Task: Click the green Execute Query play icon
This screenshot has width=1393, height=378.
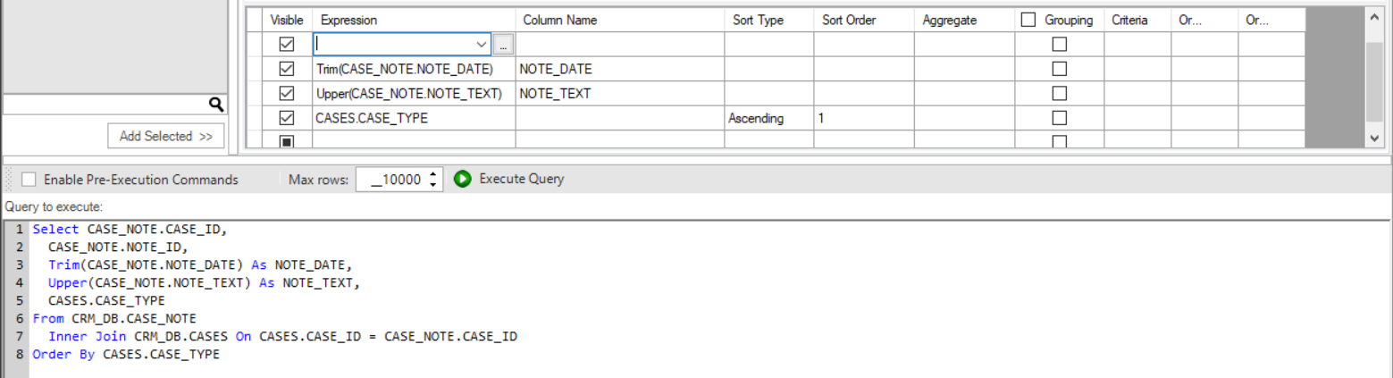Action: pos(463,179)
